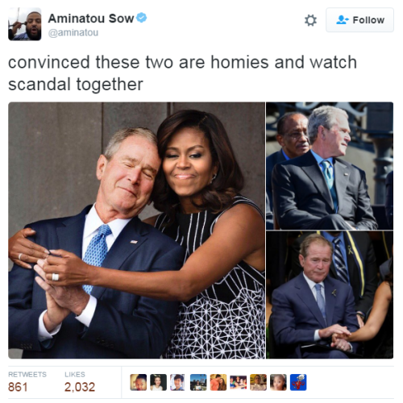Click the eighth liker avatar

pos(278,382)
